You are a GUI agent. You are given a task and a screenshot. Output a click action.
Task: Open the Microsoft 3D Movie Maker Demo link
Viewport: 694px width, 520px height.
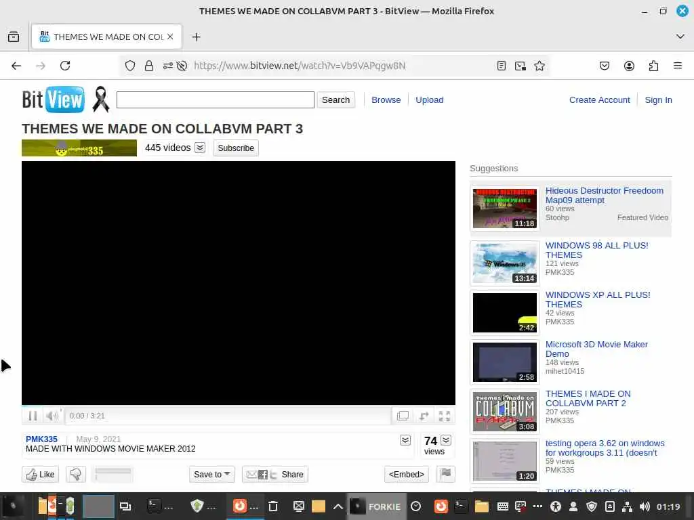596,349
